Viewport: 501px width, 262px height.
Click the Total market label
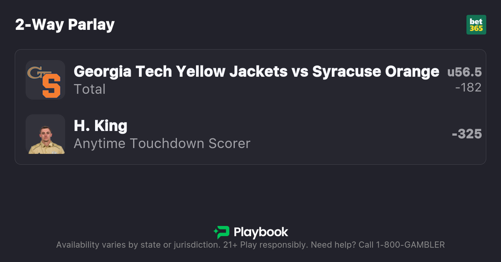coord(90,89)
